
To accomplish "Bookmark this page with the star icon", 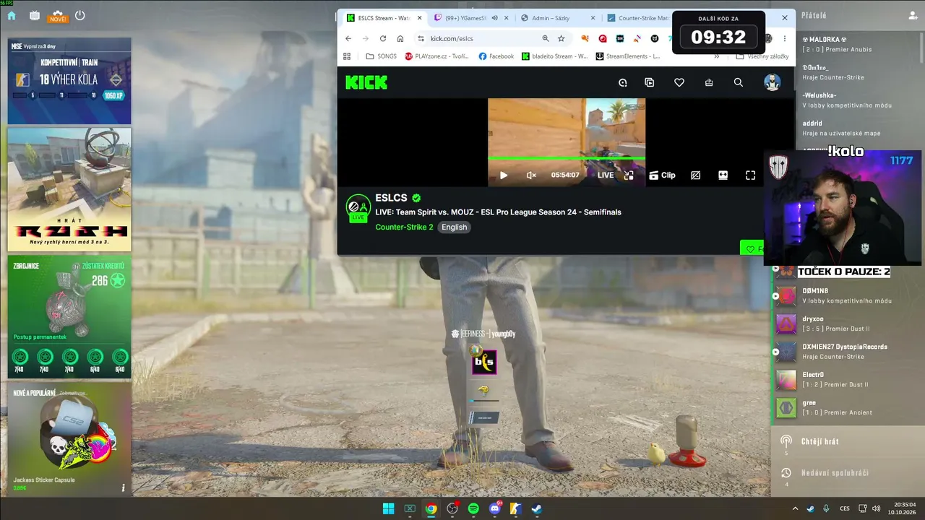I will (561, 38).
